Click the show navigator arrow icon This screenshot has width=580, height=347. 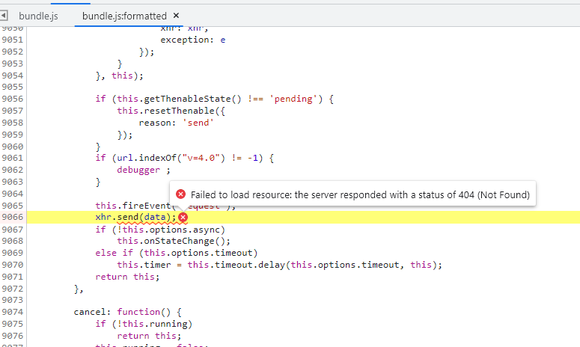(x=4, y=16)
